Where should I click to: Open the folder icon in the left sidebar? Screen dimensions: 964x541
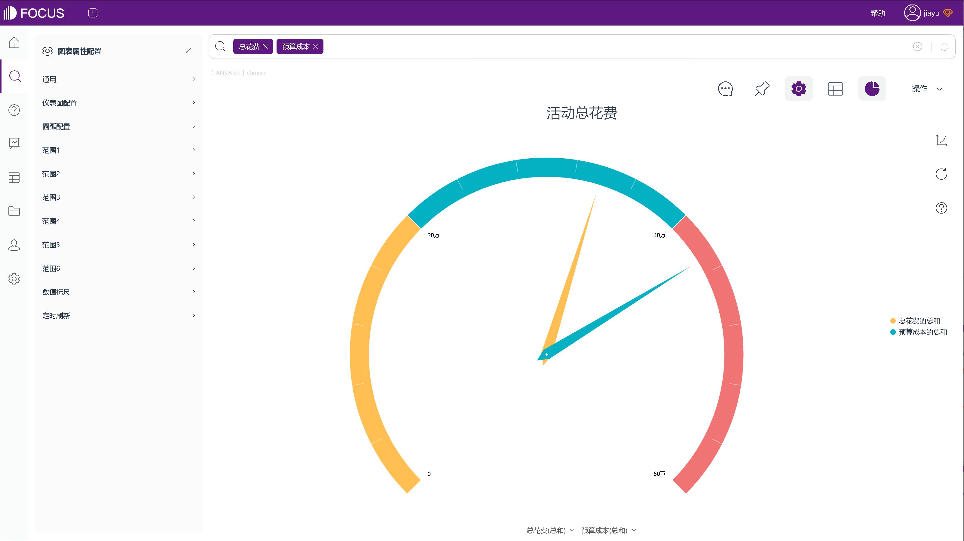14,211
